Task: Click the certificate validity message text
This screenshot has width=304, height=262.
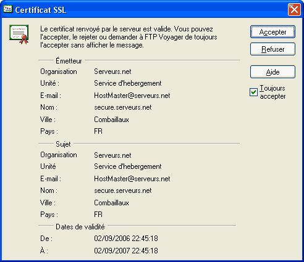Action: (x=129, y=37)
